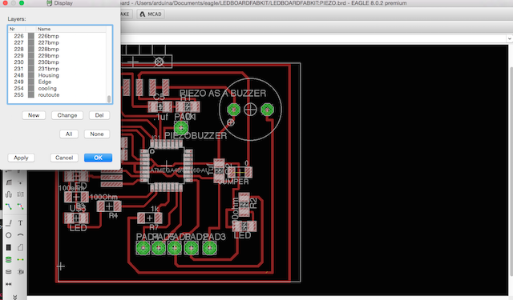Show all layers with All button
The width and height of the screenshot is (513, 300).
[x=69, y=134]
